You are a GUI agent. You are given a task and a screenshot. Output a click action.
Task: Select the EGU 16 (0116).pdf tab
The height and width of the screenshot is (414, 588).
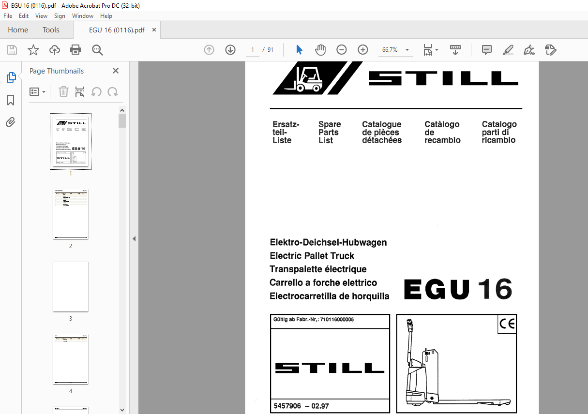click(117, 30)
